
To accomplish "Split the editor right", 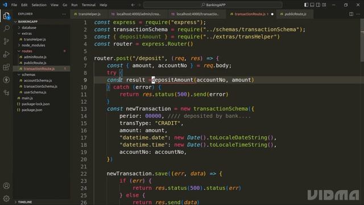I will point(351,14).
